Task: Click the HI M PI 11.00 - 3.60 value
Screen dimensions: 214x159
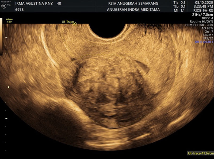Action: (x=199, y=25)
